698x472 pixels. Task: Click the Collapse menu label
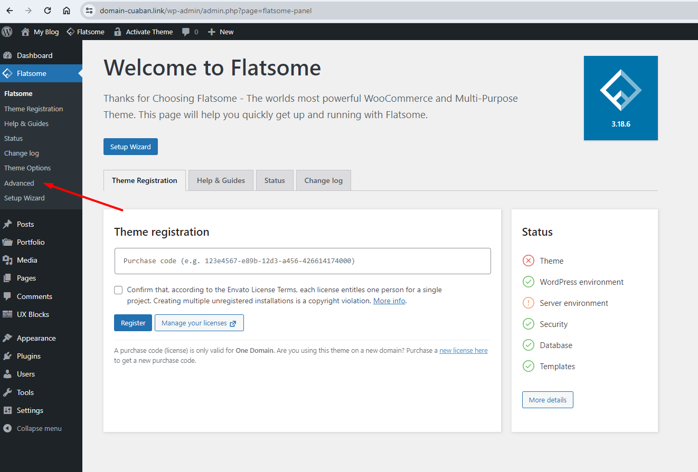coord(39,428)
